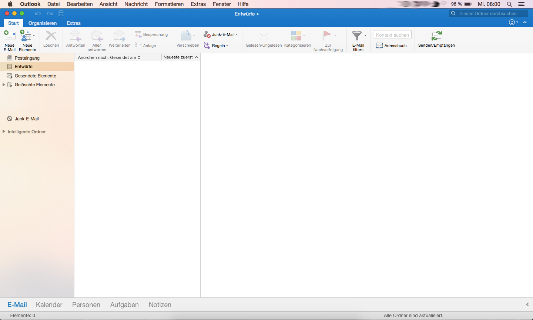
Task: Open Anordnen nach: Gesendet am dropdown
Action: [109, 57]
